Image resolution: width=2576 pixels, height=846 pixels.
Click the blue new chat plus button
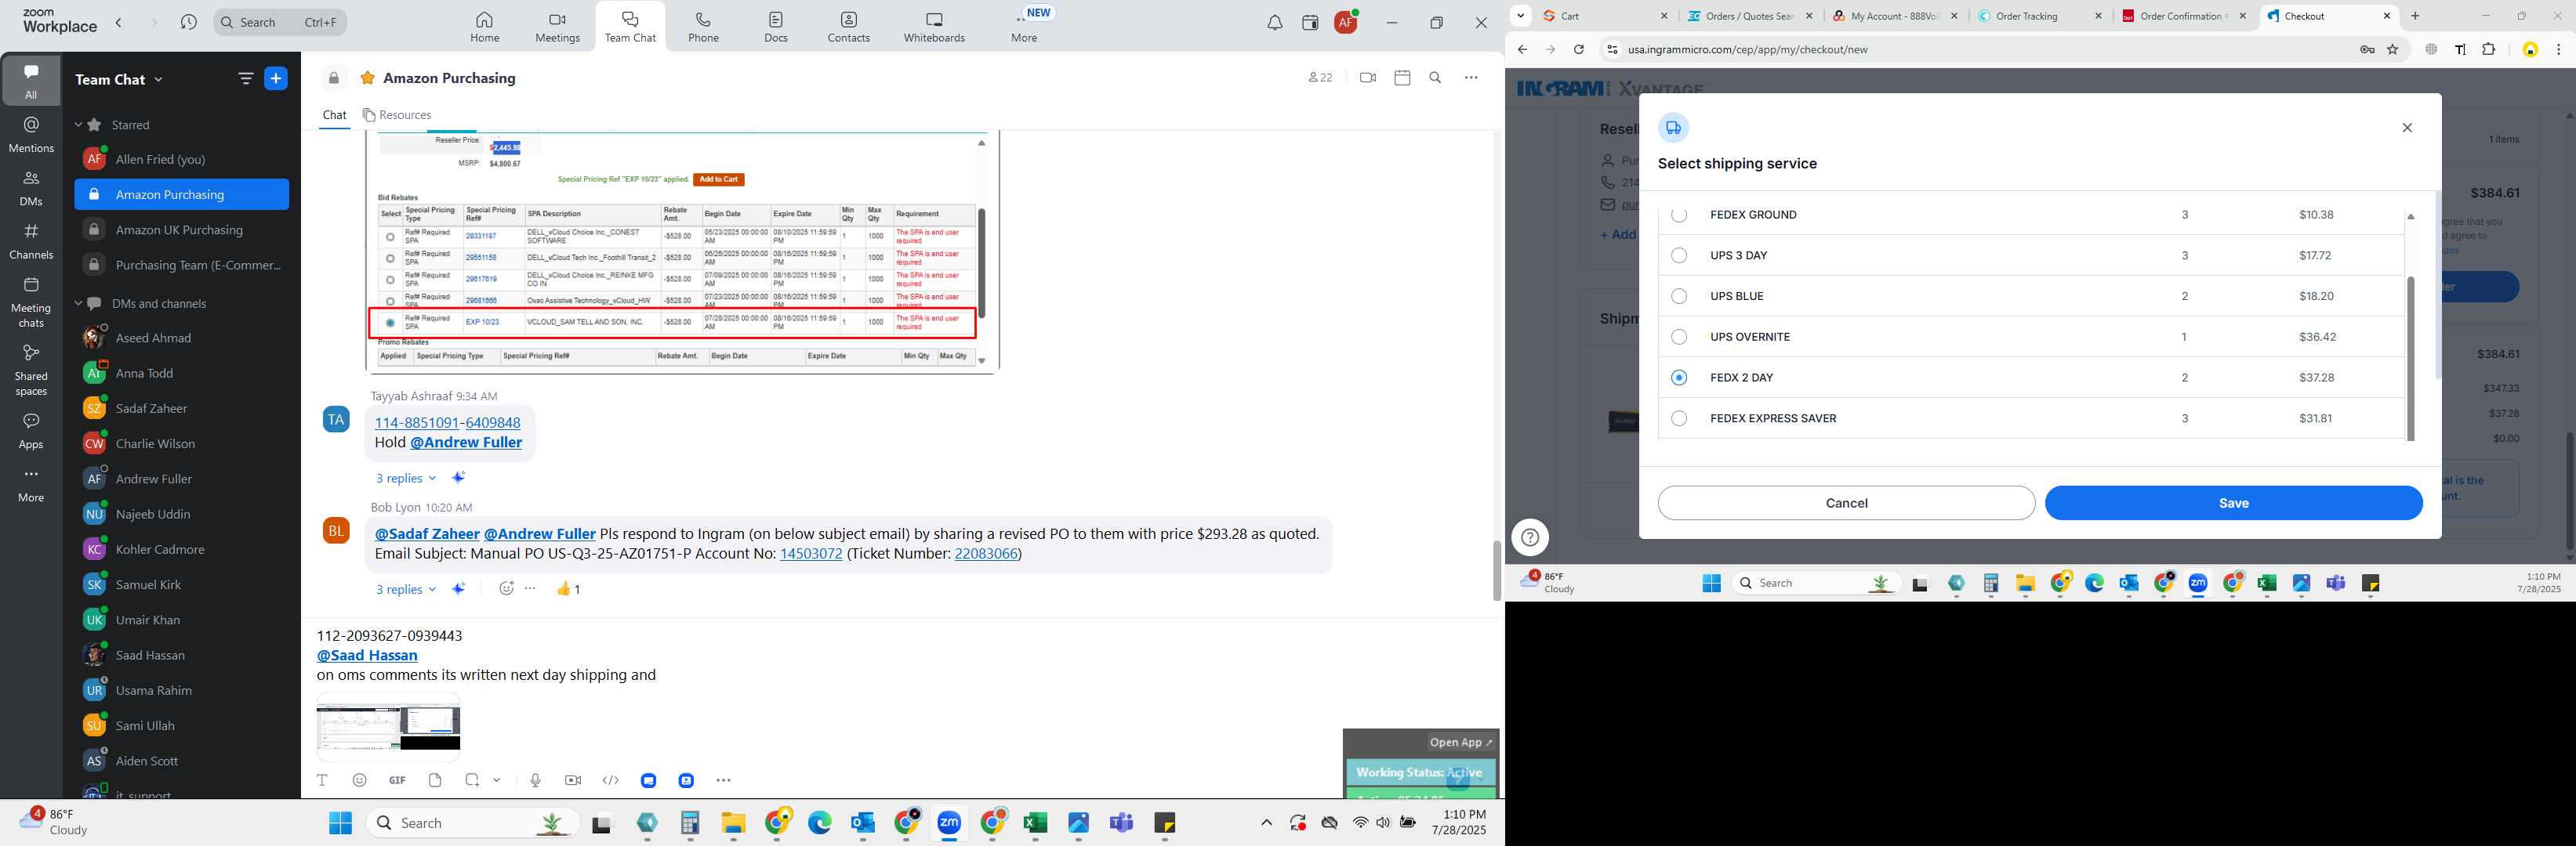coord(276,79)
